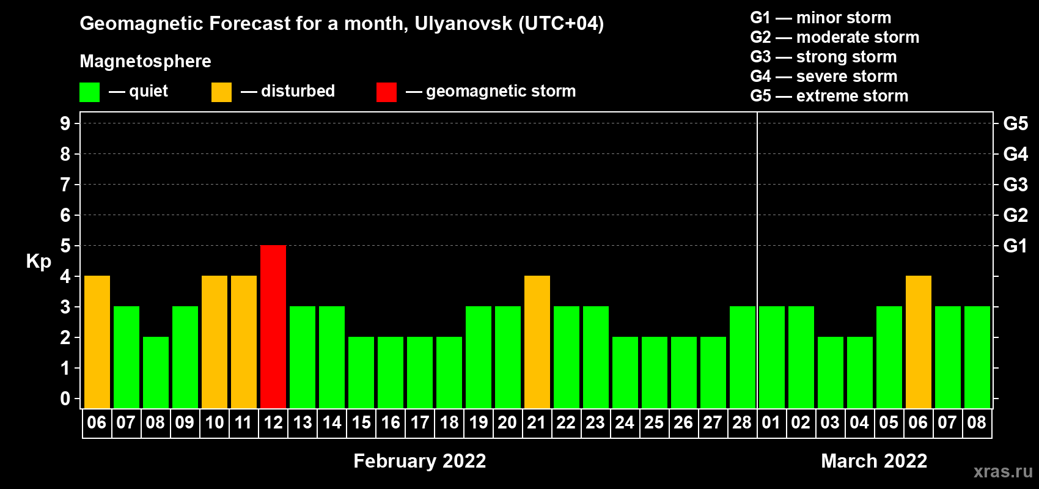Click the 'G4 — severe storm' legend line
The width and height of the screenshot is (1039, 489).
pyautogui.click(x=824, y=76)
